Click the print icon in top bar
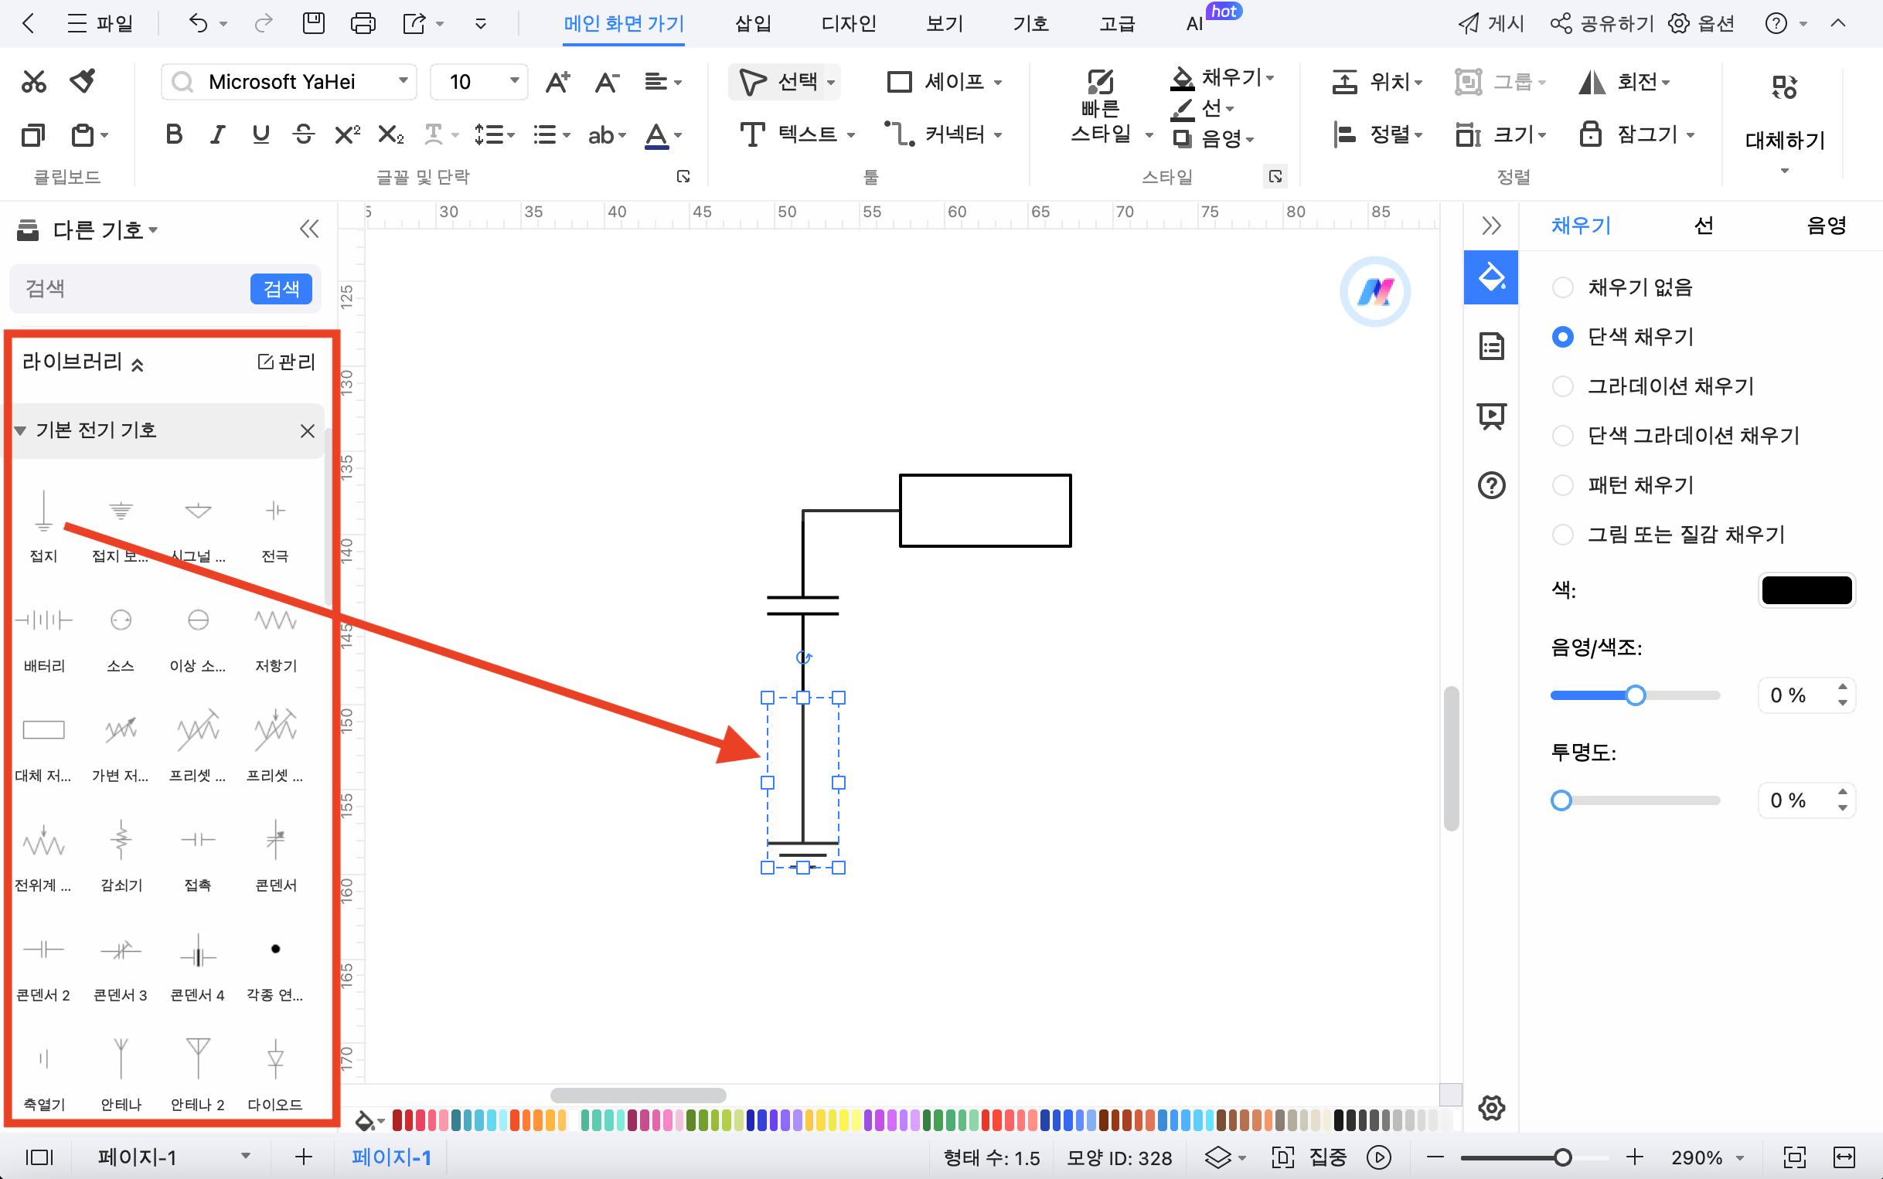The height and width of the screenshot is (1179, 1883). pos(363,23)
